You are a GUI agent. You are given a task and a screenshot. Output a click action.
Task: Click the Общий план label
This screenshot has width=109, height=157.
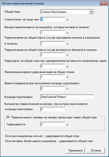point(12,12)
